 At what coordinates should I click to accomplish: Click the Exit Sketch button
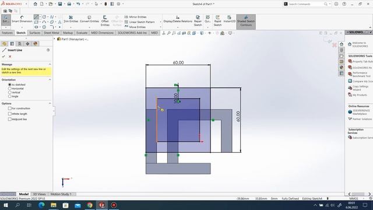tap(6, 19)
